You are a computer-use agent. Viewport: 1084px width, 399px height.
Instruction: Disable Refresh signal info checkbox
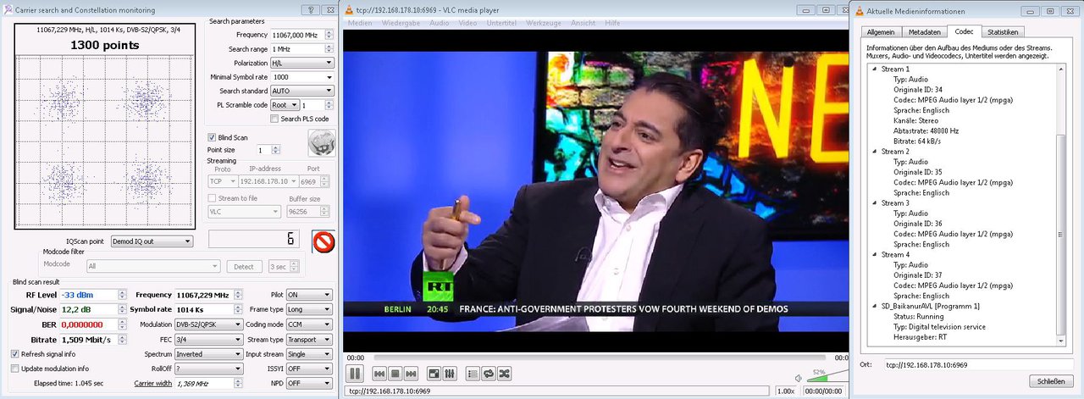pos(15,353)
